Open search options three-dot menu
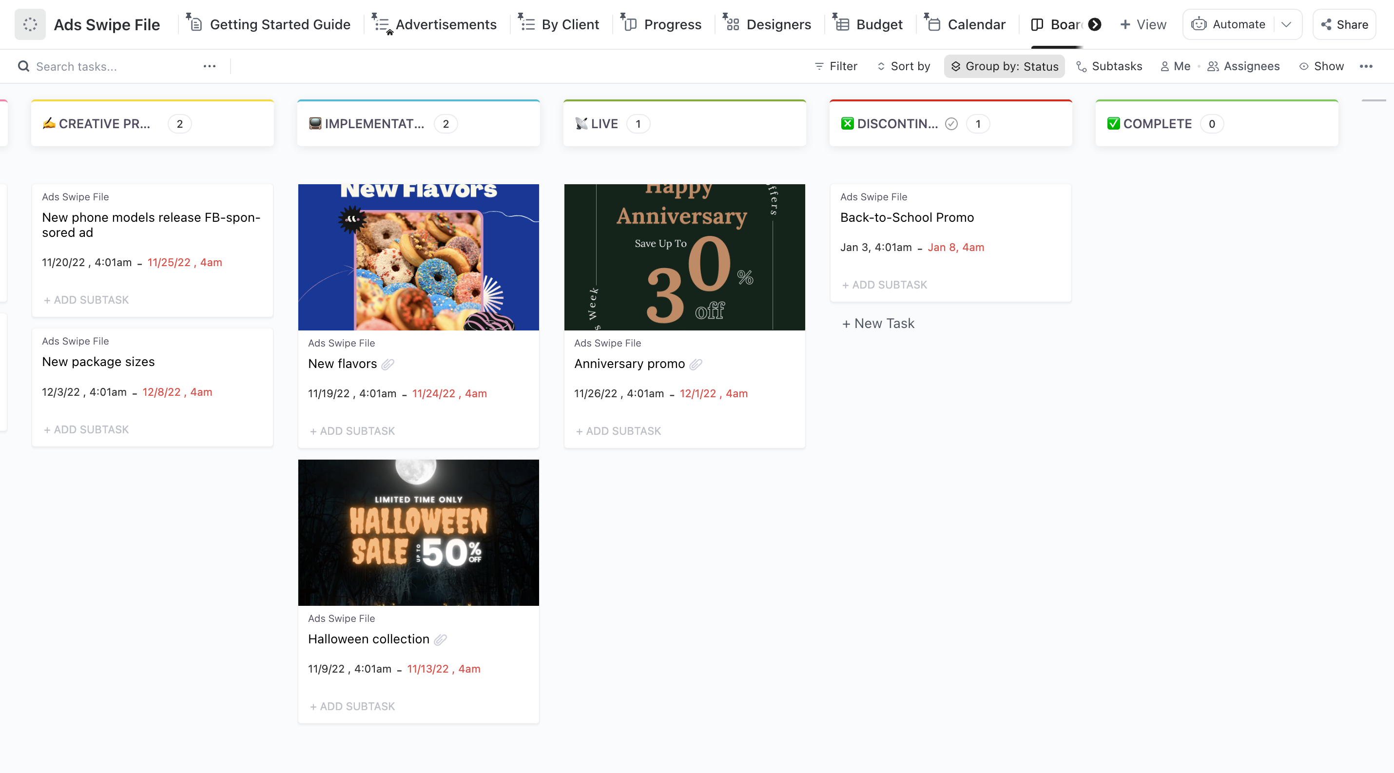 pos(210,66)
